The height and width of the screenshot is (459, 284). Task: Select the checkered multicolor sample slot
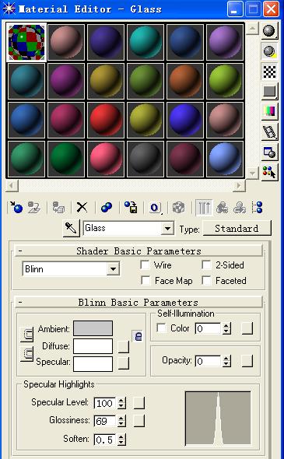(x=26, y=42)
